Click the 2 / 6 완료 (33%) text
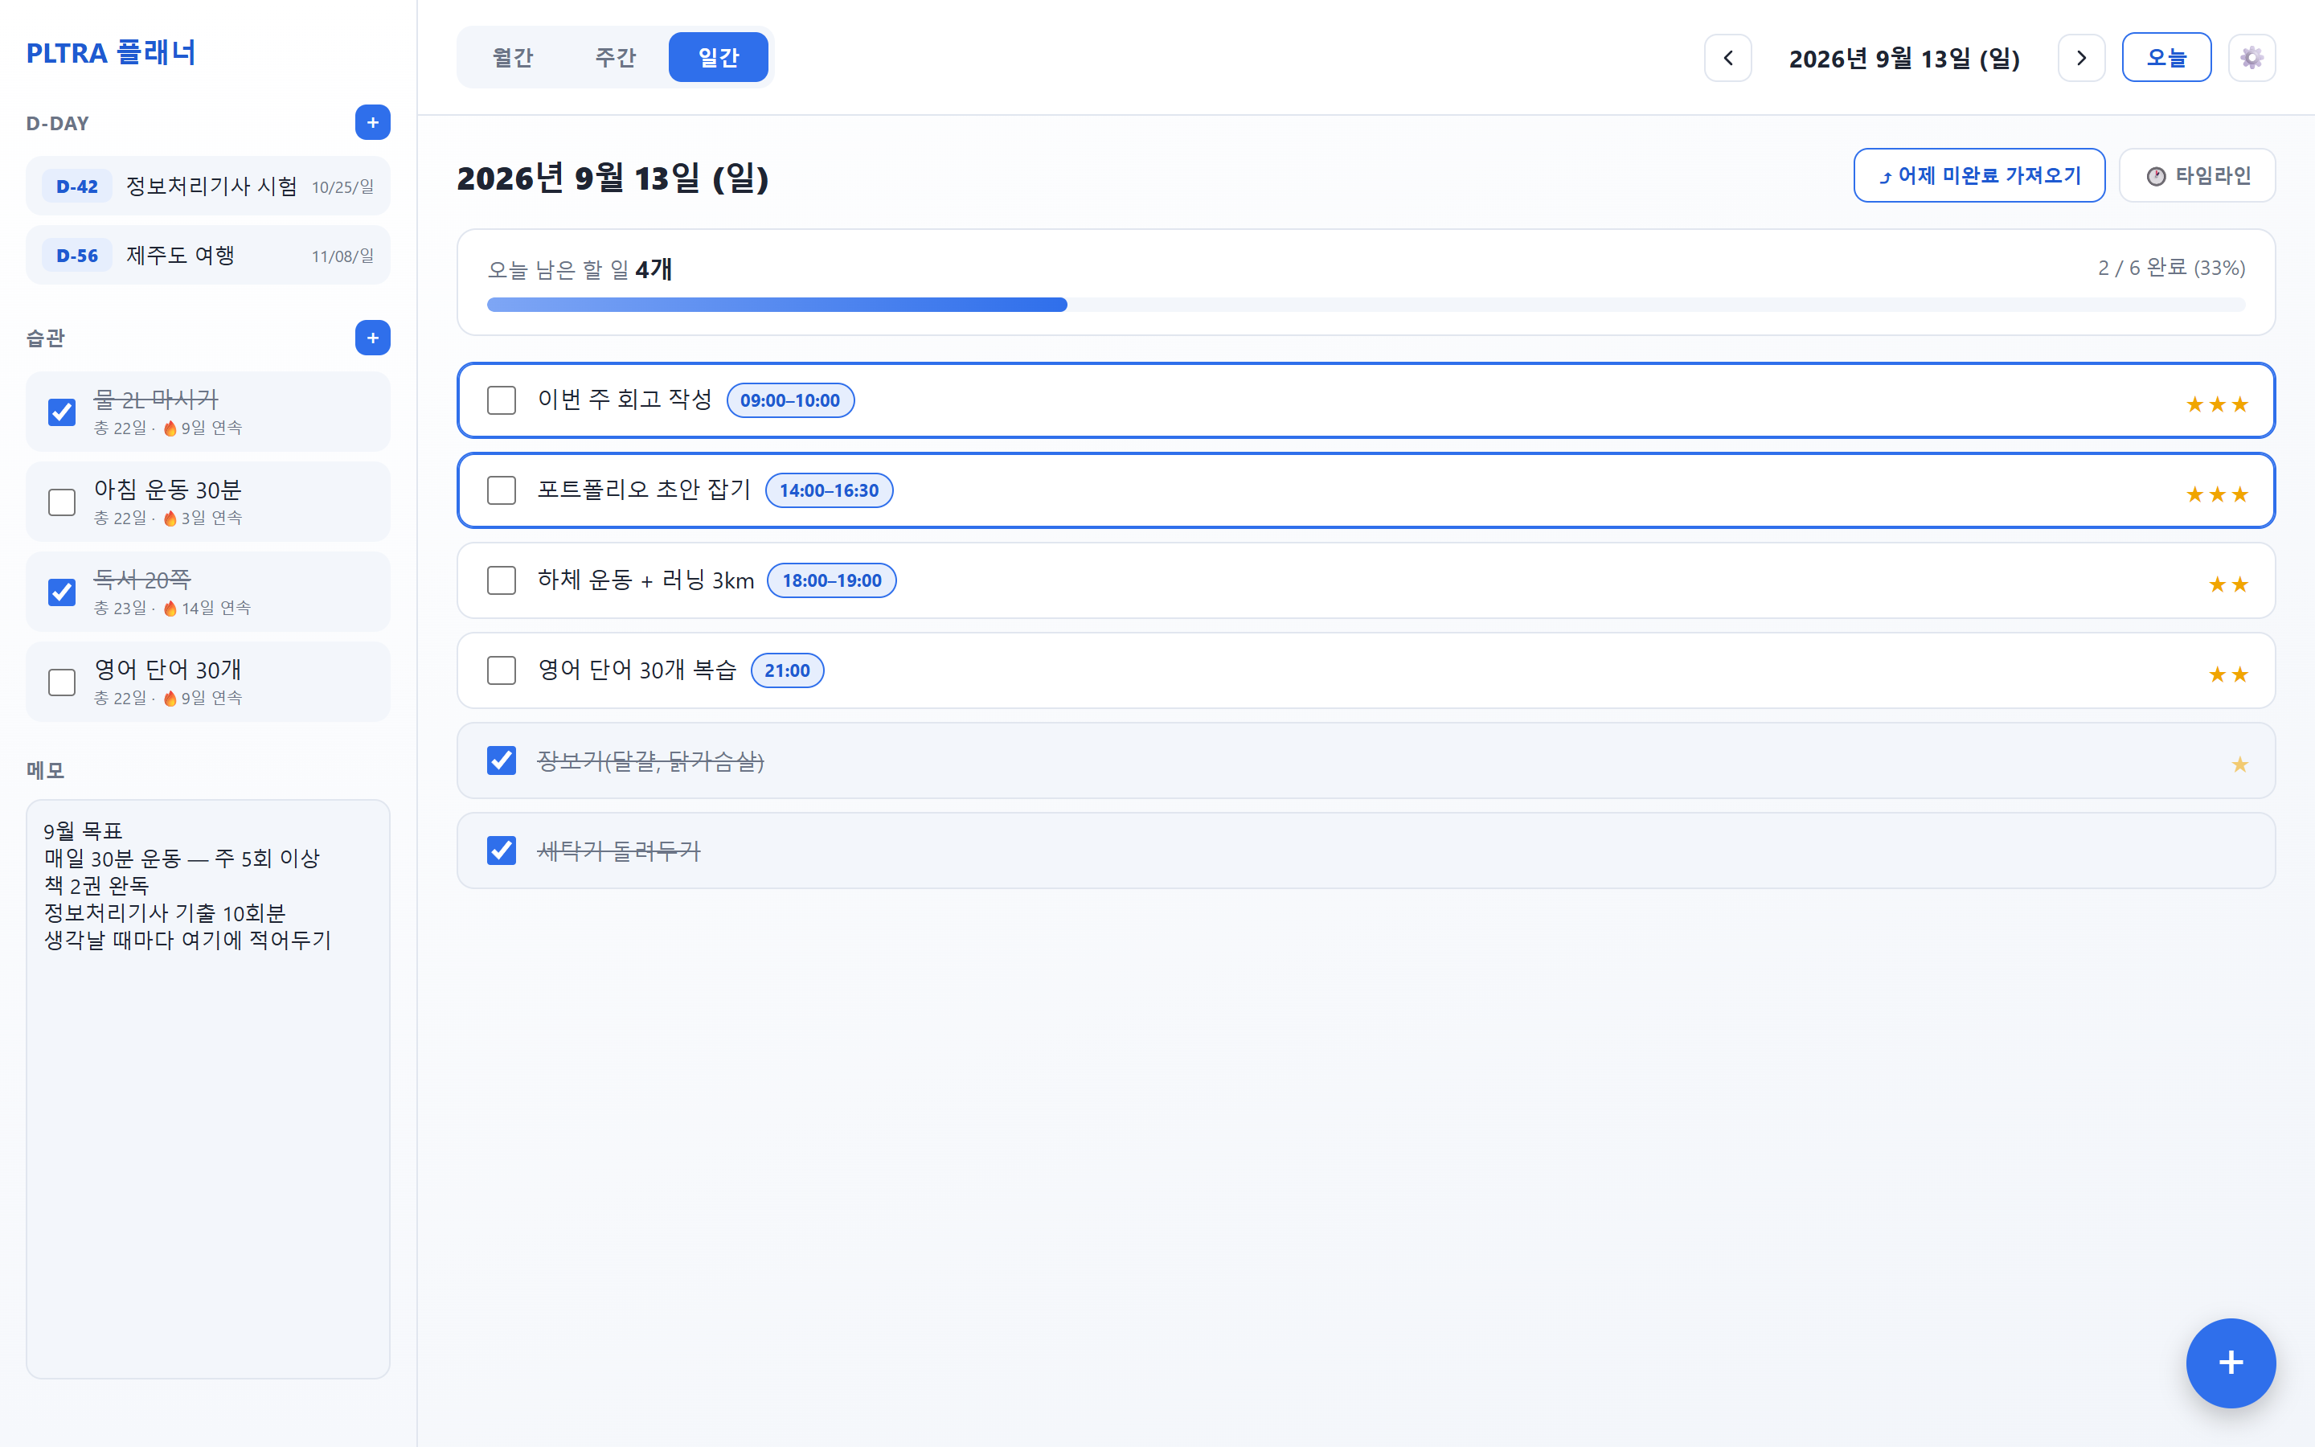 (2171, 268)
